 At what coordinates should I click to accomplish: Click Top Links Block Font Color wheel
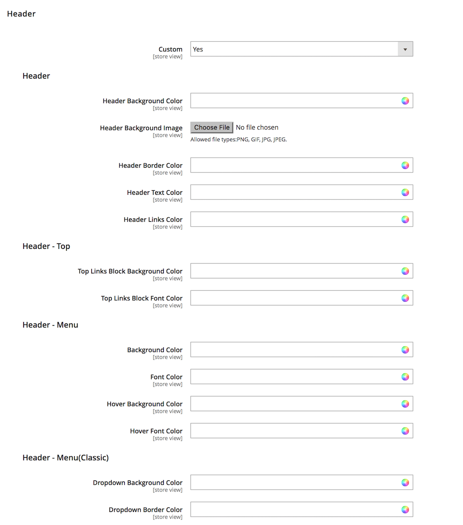coord(405,298)
